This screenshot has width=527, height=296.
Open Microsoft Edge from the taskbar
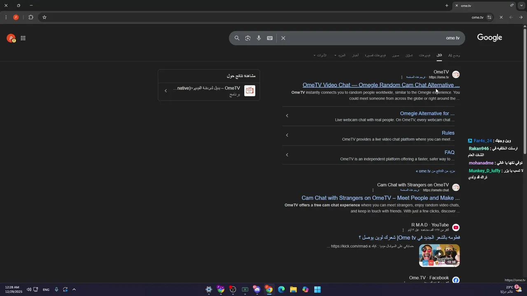tap(281, 289)
